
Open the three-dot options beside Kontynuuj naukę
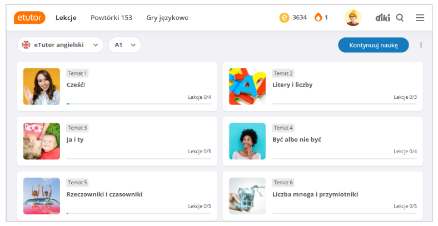[421, 45]
